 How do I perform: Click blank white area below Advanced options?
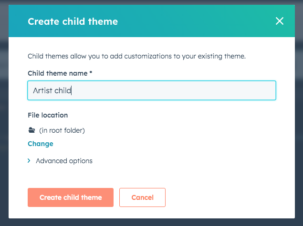(x=174, y=175)
